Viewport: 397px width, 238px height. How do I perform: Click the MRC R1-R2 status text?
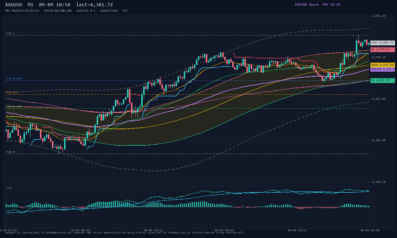pyautogui.click(x=331, y=5)
